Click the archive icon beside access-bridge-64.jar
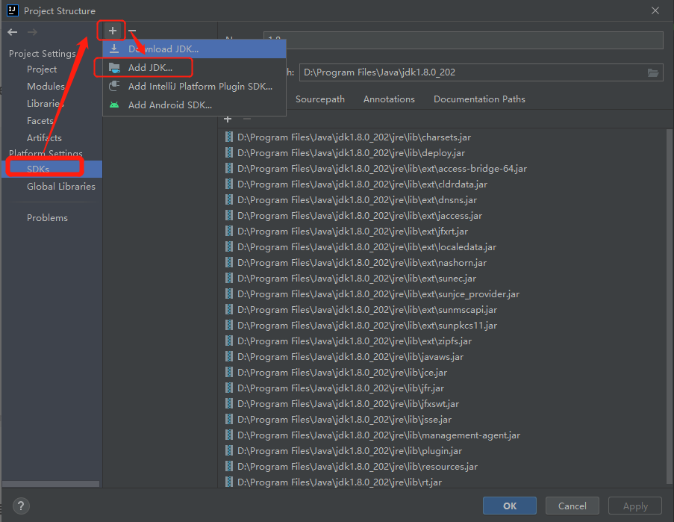674x522 pixels. 229,169
